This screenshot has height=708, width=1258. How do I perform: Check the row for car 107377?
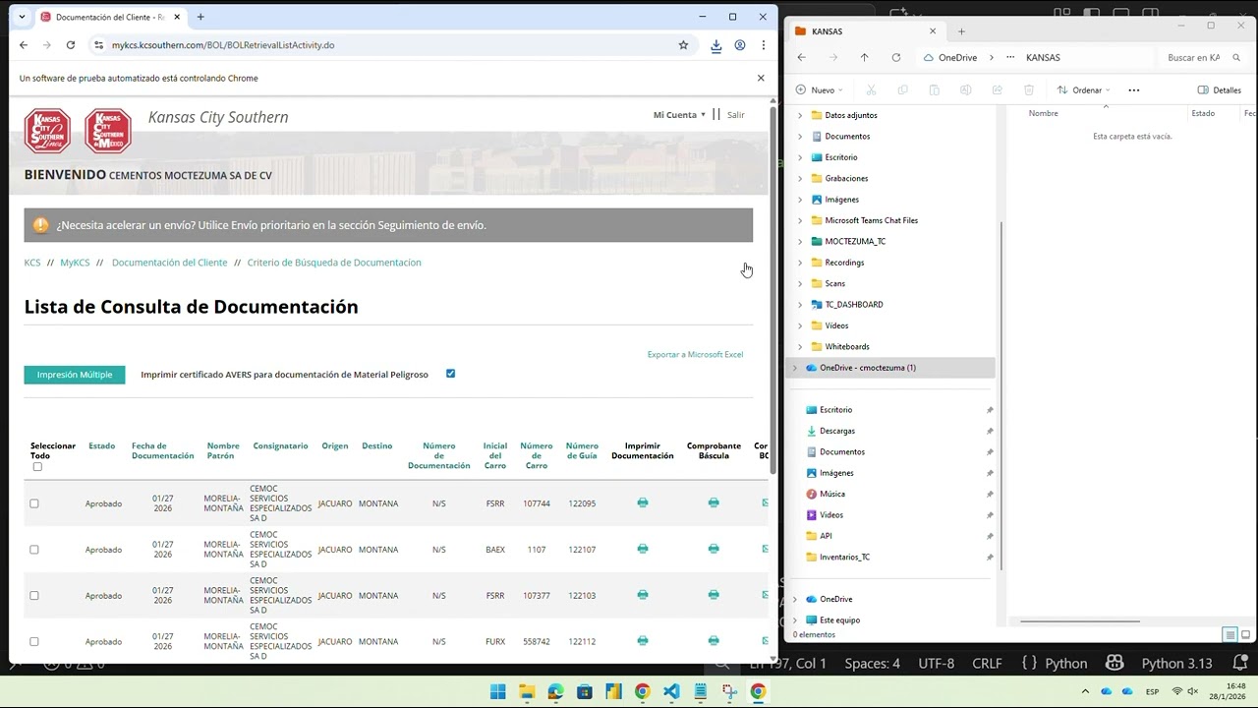(x=34, y=596)
